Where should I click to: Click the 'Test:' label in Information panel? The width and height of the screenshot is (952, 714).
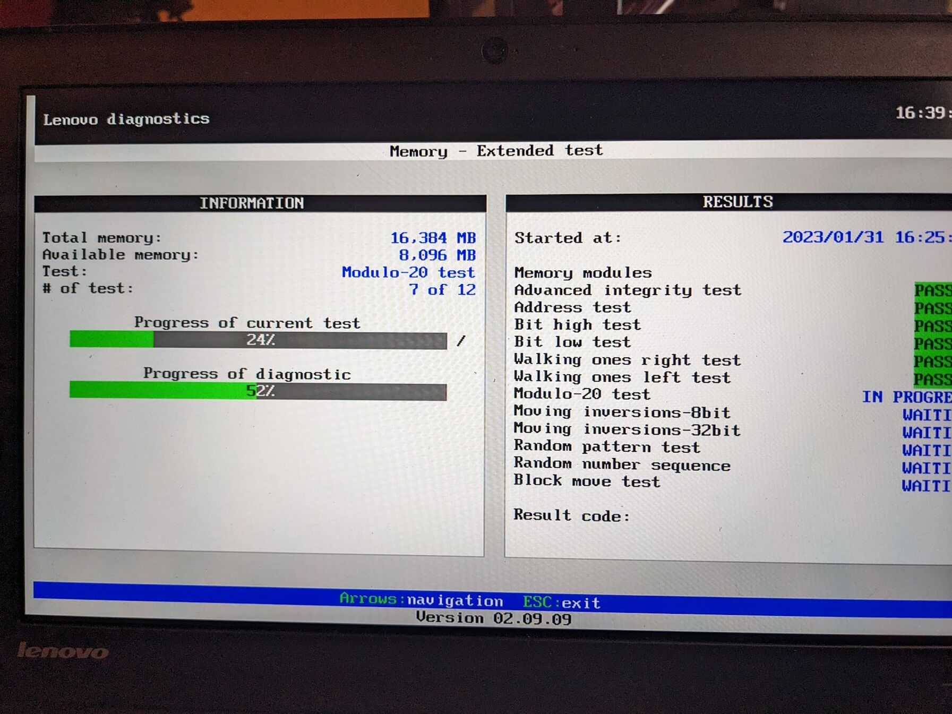tap(65, 271)
